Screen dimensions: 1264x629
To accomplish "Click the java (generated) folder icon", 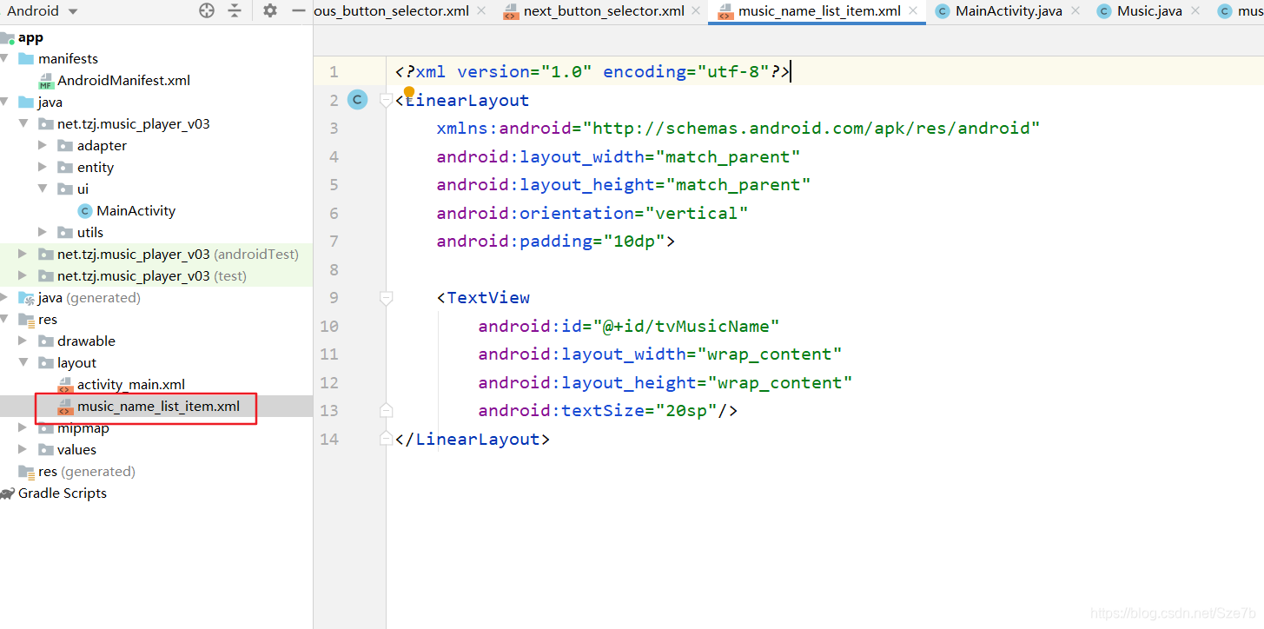I will 26,298.
